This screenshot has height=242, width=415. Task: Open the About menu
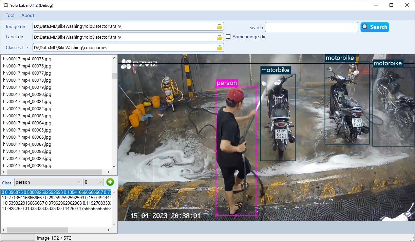coord(28,15)
